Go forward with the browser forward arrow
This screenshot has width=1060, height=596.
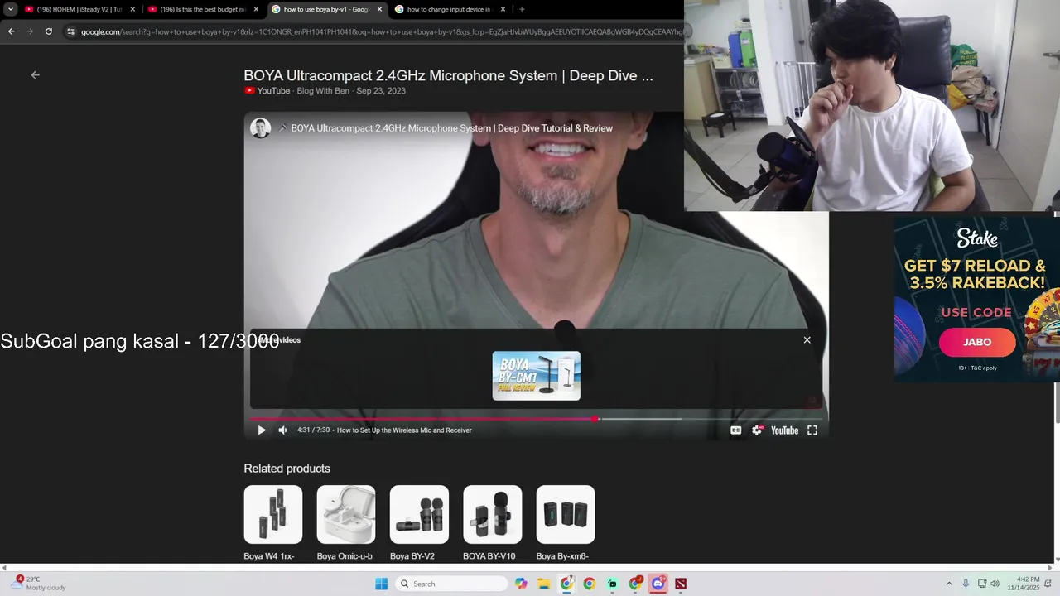coord(30,31)
